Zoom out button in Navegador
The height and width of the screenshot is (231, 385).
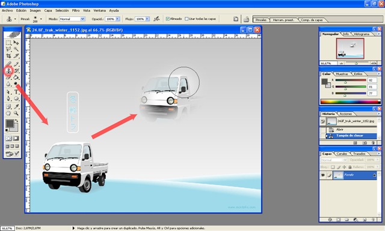(341, 63)
